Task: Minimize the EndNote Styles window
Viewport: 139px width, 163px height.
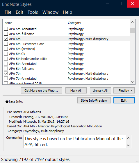Action: (x=108, y=4)
